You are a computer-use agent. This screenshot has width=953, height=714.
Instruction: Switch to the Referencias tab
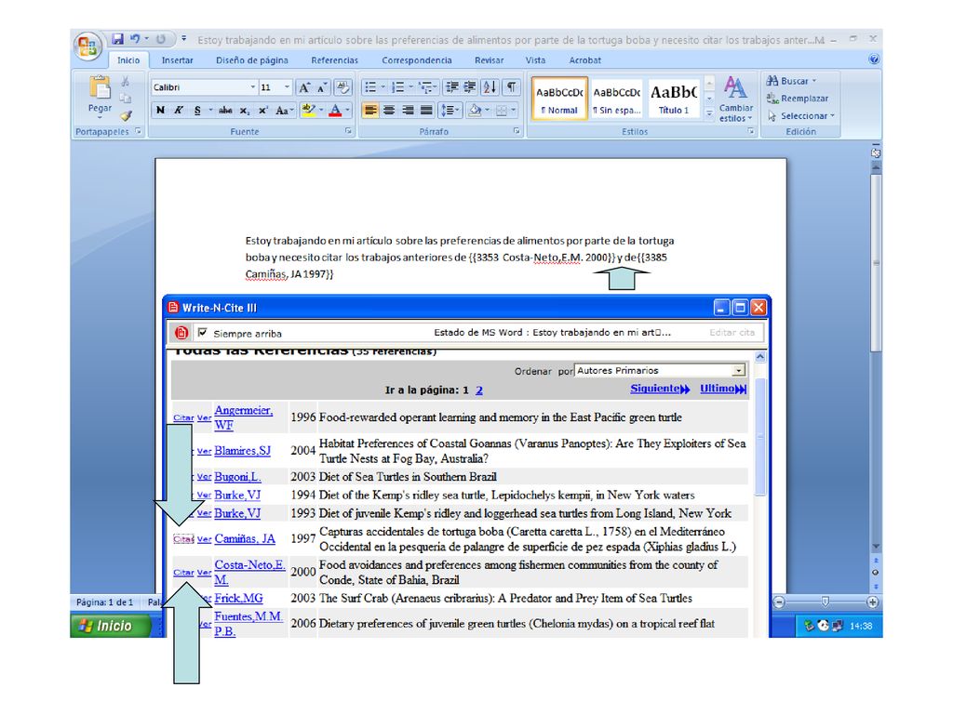334,60
